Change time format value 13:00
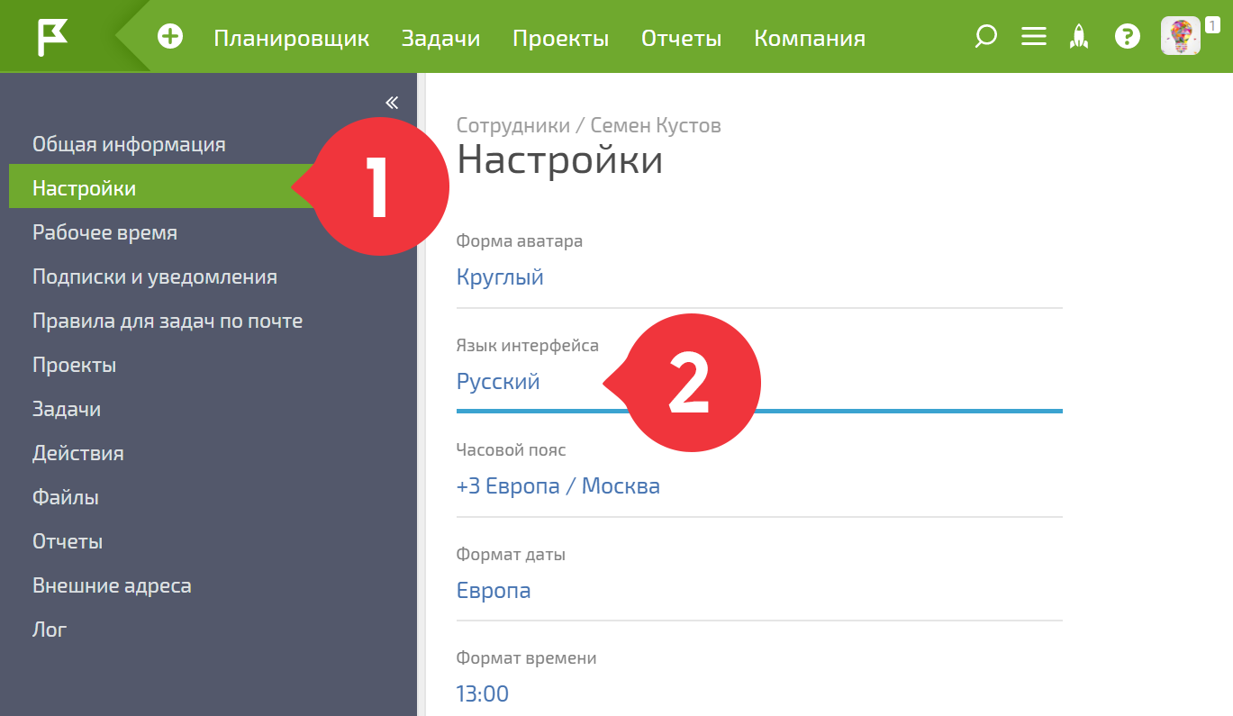Image resolution: width=1233 pixels, height=716 pixels. [483, 693]
